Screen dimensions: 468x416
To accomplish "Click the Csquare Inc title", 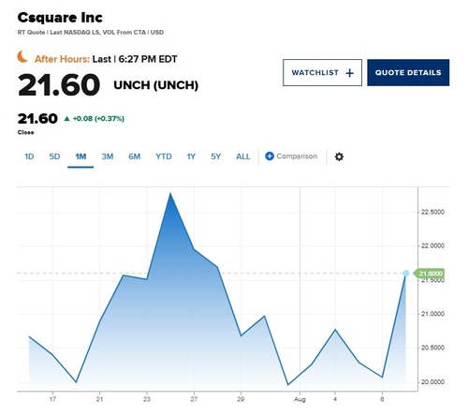I will pyautogui.click(x=60, y=18).
